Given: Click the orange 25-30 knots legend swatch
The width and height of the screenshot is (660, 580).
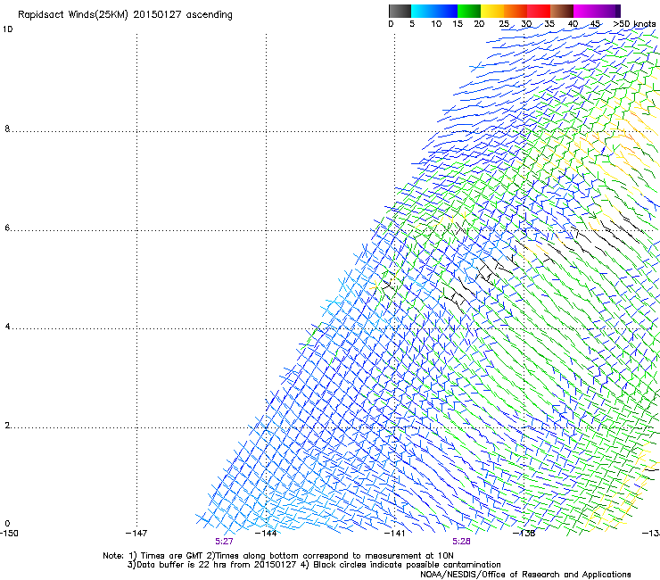Looking at the screenshot, I should point(516,11).
